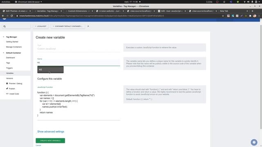Open Manage Containers in the sidebar
Viewport: 262px width, 147px height.
[x=14, y=47]
